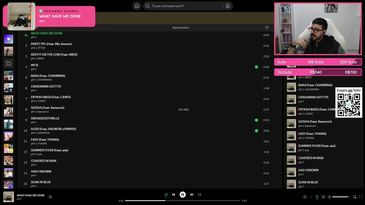Toggle shuffle in the player bar
This screenshot has height=205, width=365.
166,195
